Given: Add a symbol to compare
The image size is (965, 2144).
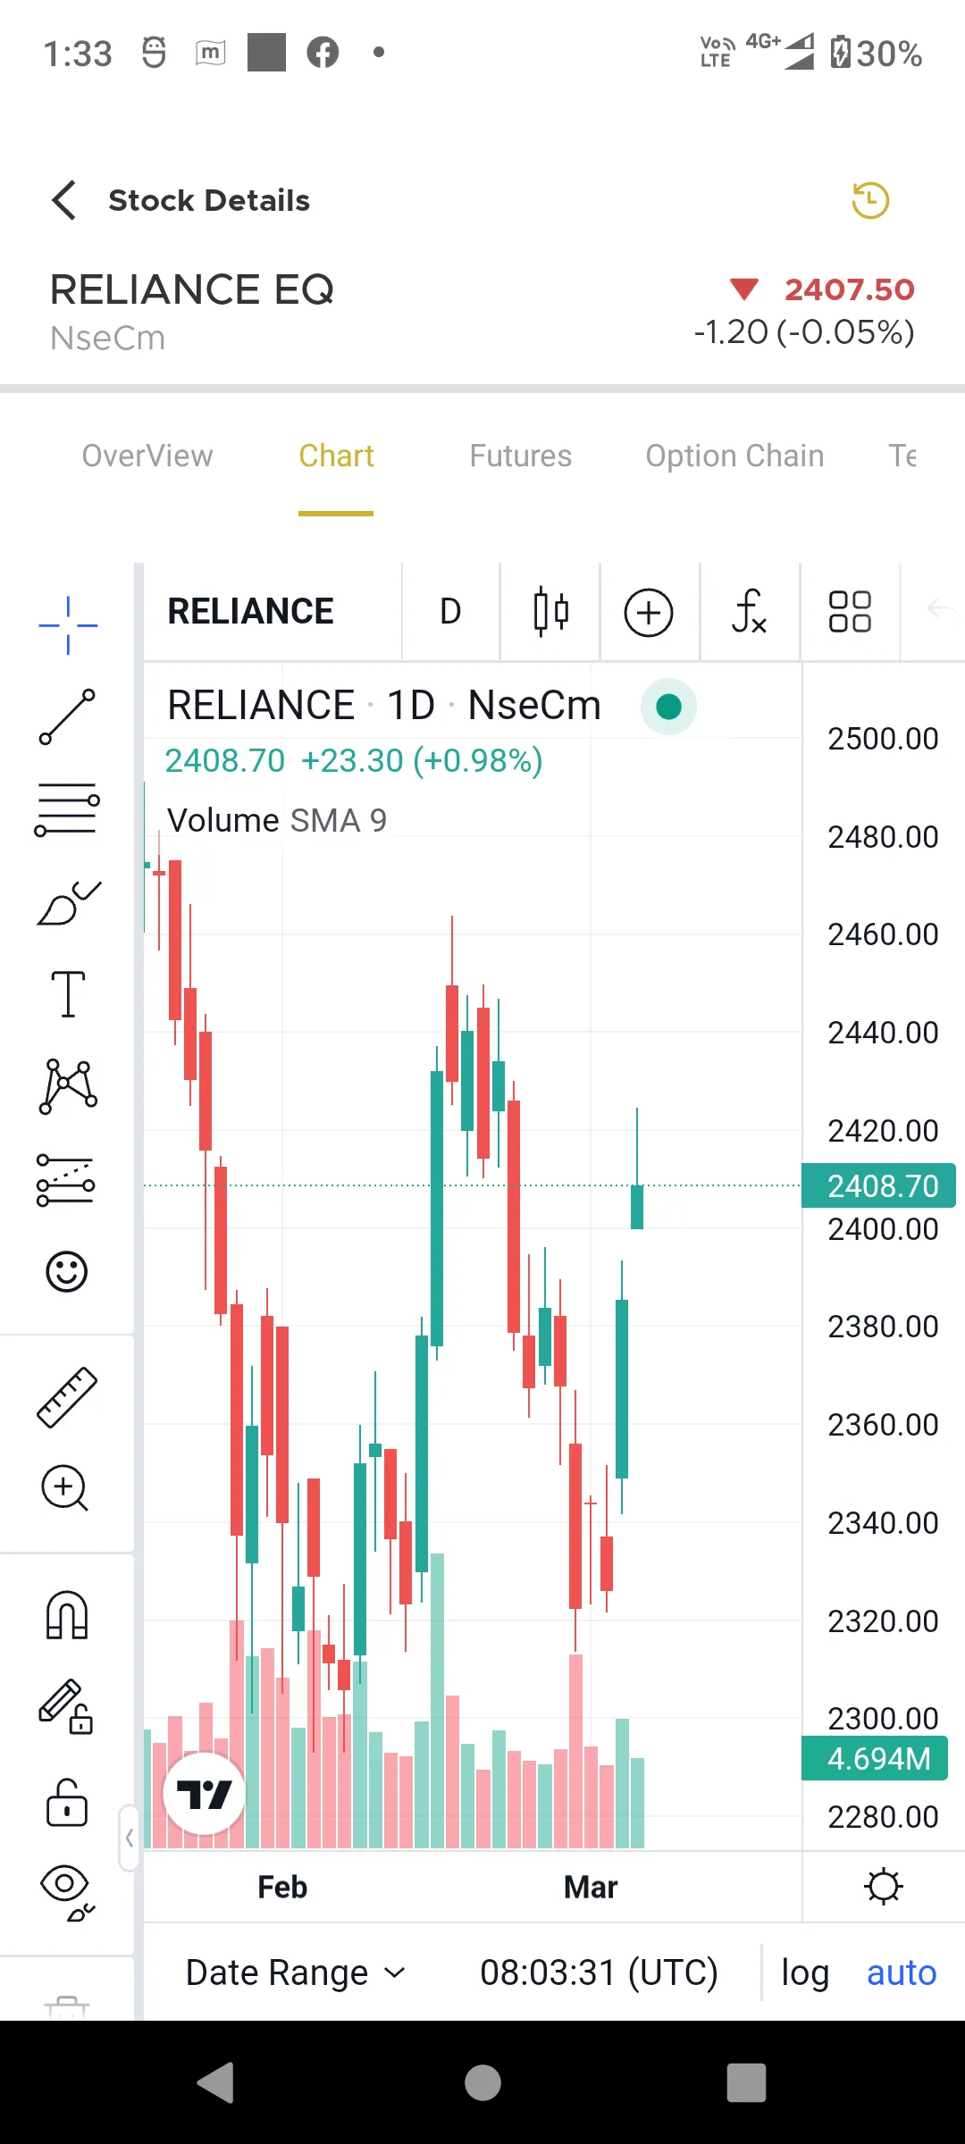Looking at the screenshot, I should (x=649, y=613).
